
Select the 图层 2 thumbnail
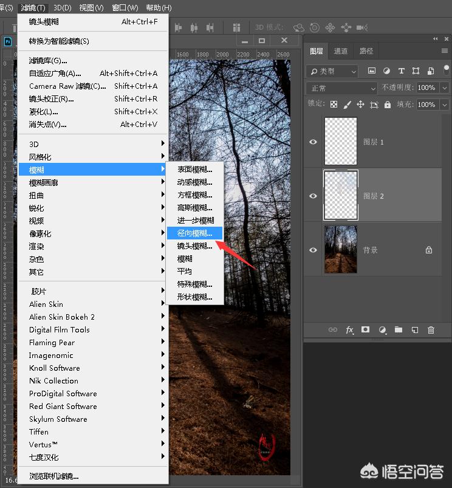(x=341, y=196)
